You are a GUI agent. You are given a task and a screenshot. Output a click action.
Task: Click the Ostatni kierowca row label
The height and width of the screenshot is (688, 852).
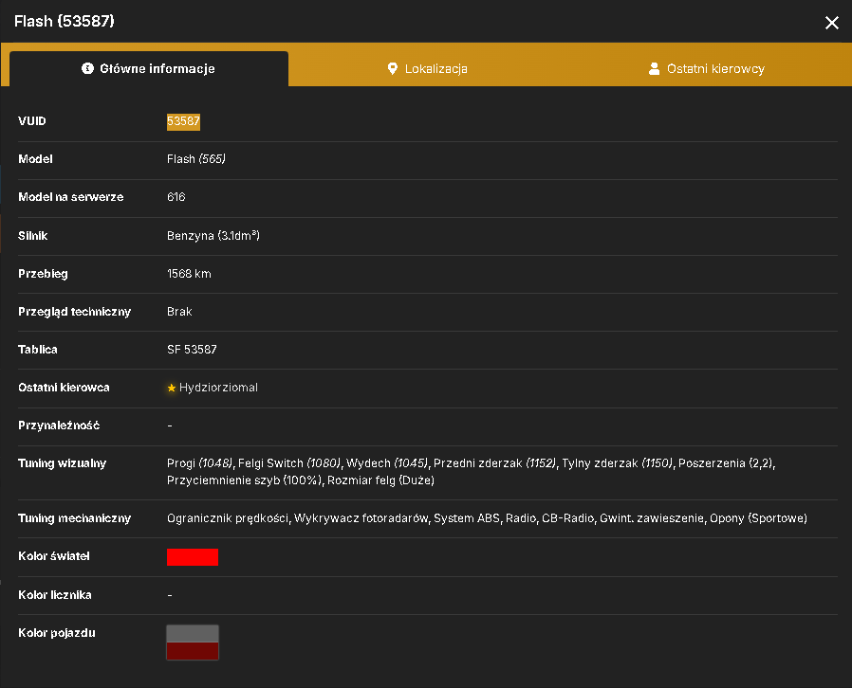[x=64, y=388]
